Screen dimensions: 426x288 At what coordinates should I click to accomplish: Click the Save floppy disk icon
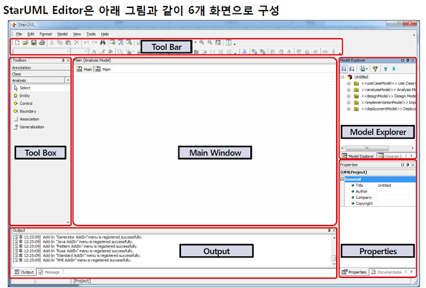[34, 43]
